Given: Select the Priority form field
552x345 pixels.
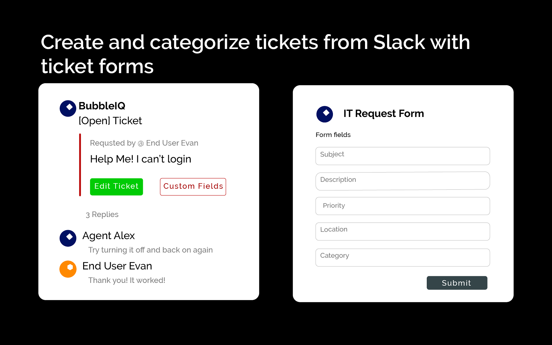Looking at the screenshot, I should click(x=403, y=206).
